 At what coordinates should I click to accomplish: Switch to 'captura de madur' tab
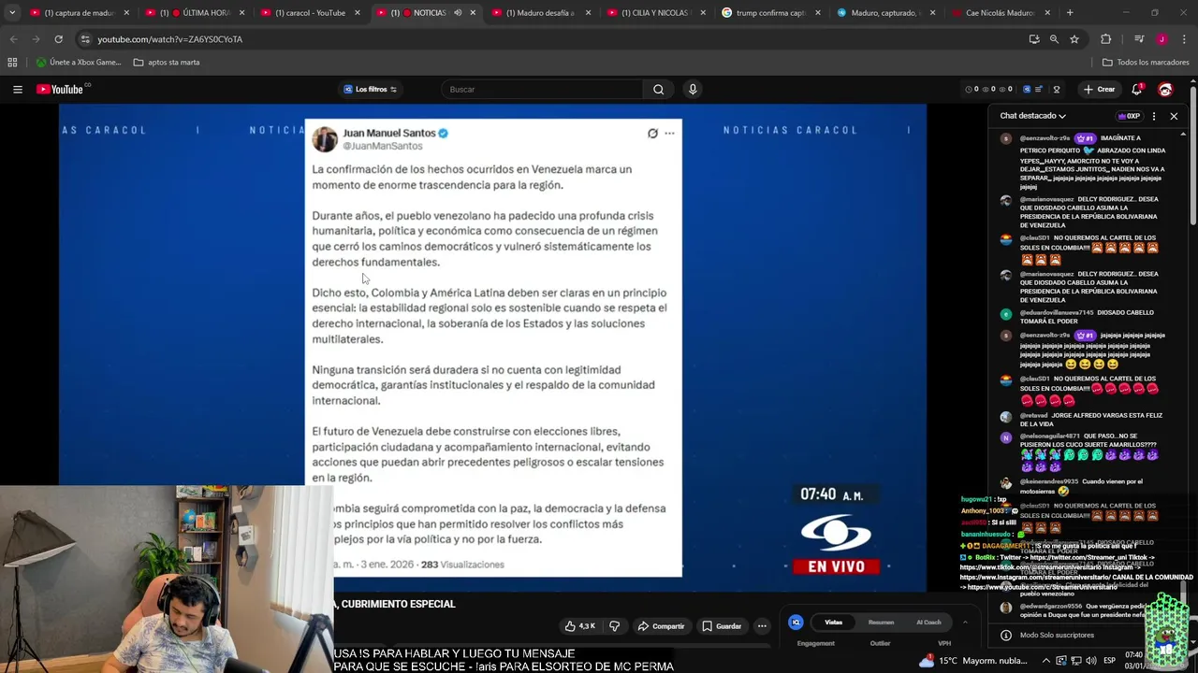tap(79, 13)
